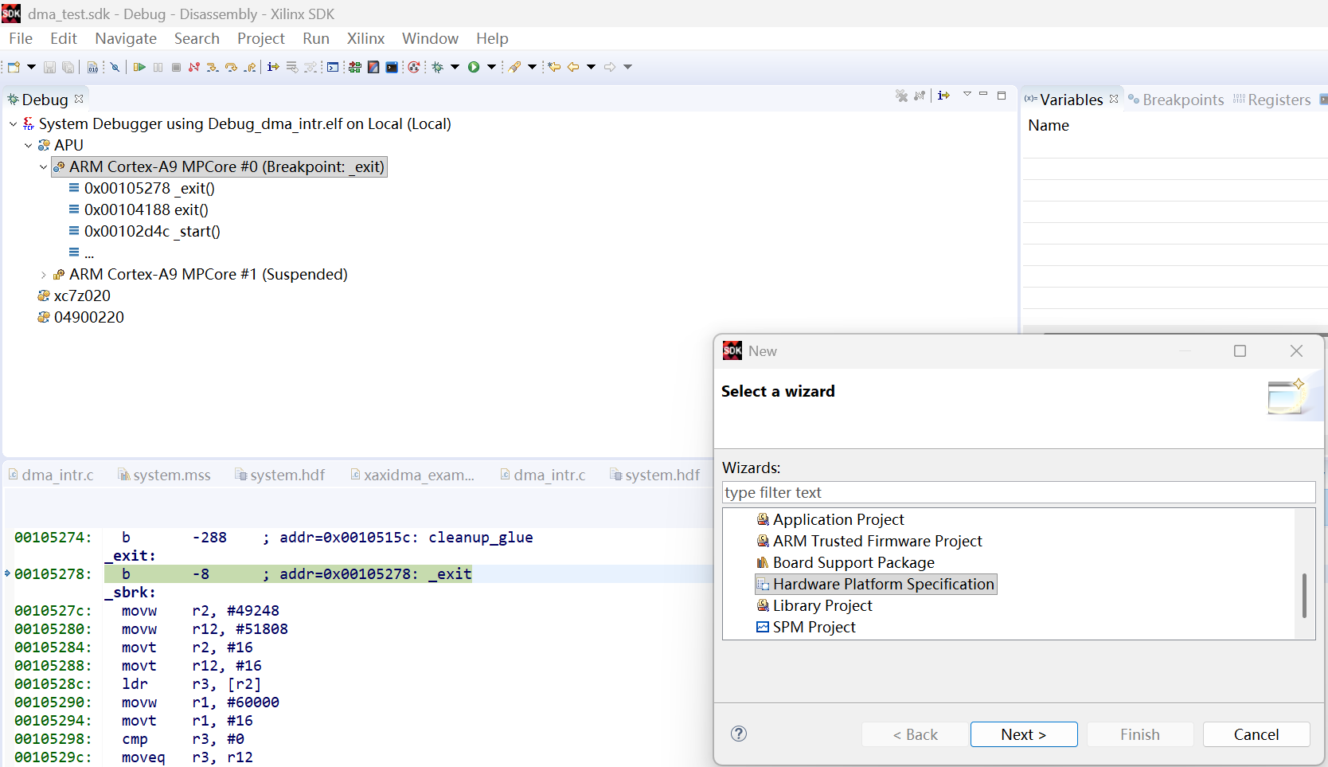
Task: Collapse ARM Cortex-A9 MPCore #0 node
Action: [43, 167]
